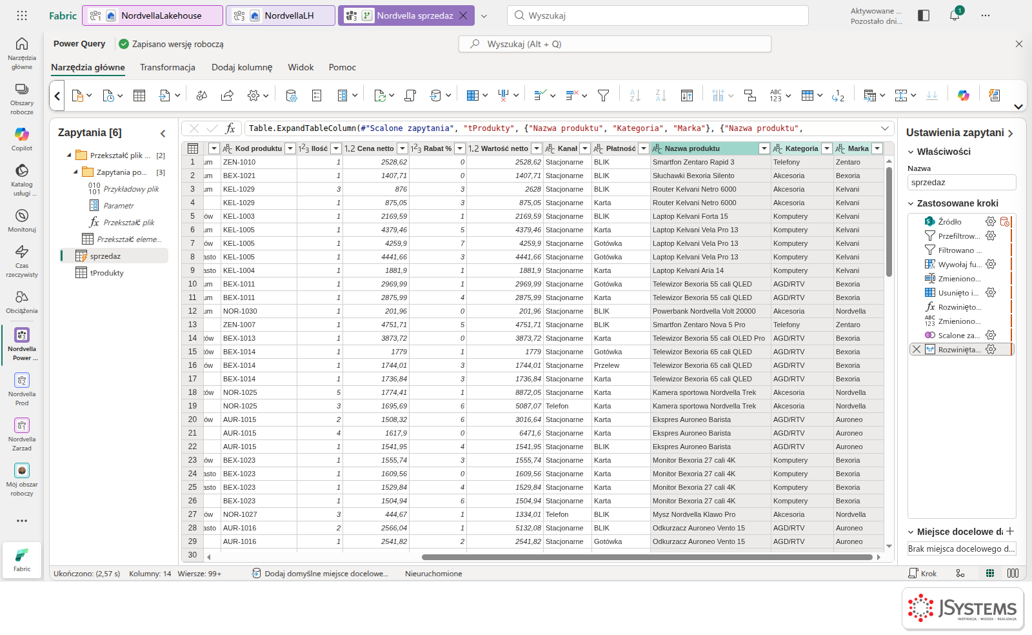Click the app launcher grid icon

22,15
